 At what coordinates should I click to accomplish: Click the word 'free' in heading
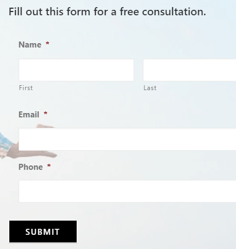[x=129, y=11]
